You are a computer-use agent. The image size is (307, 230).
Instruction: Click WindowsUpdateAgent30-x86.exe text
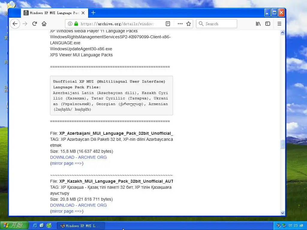click(81, 49)
